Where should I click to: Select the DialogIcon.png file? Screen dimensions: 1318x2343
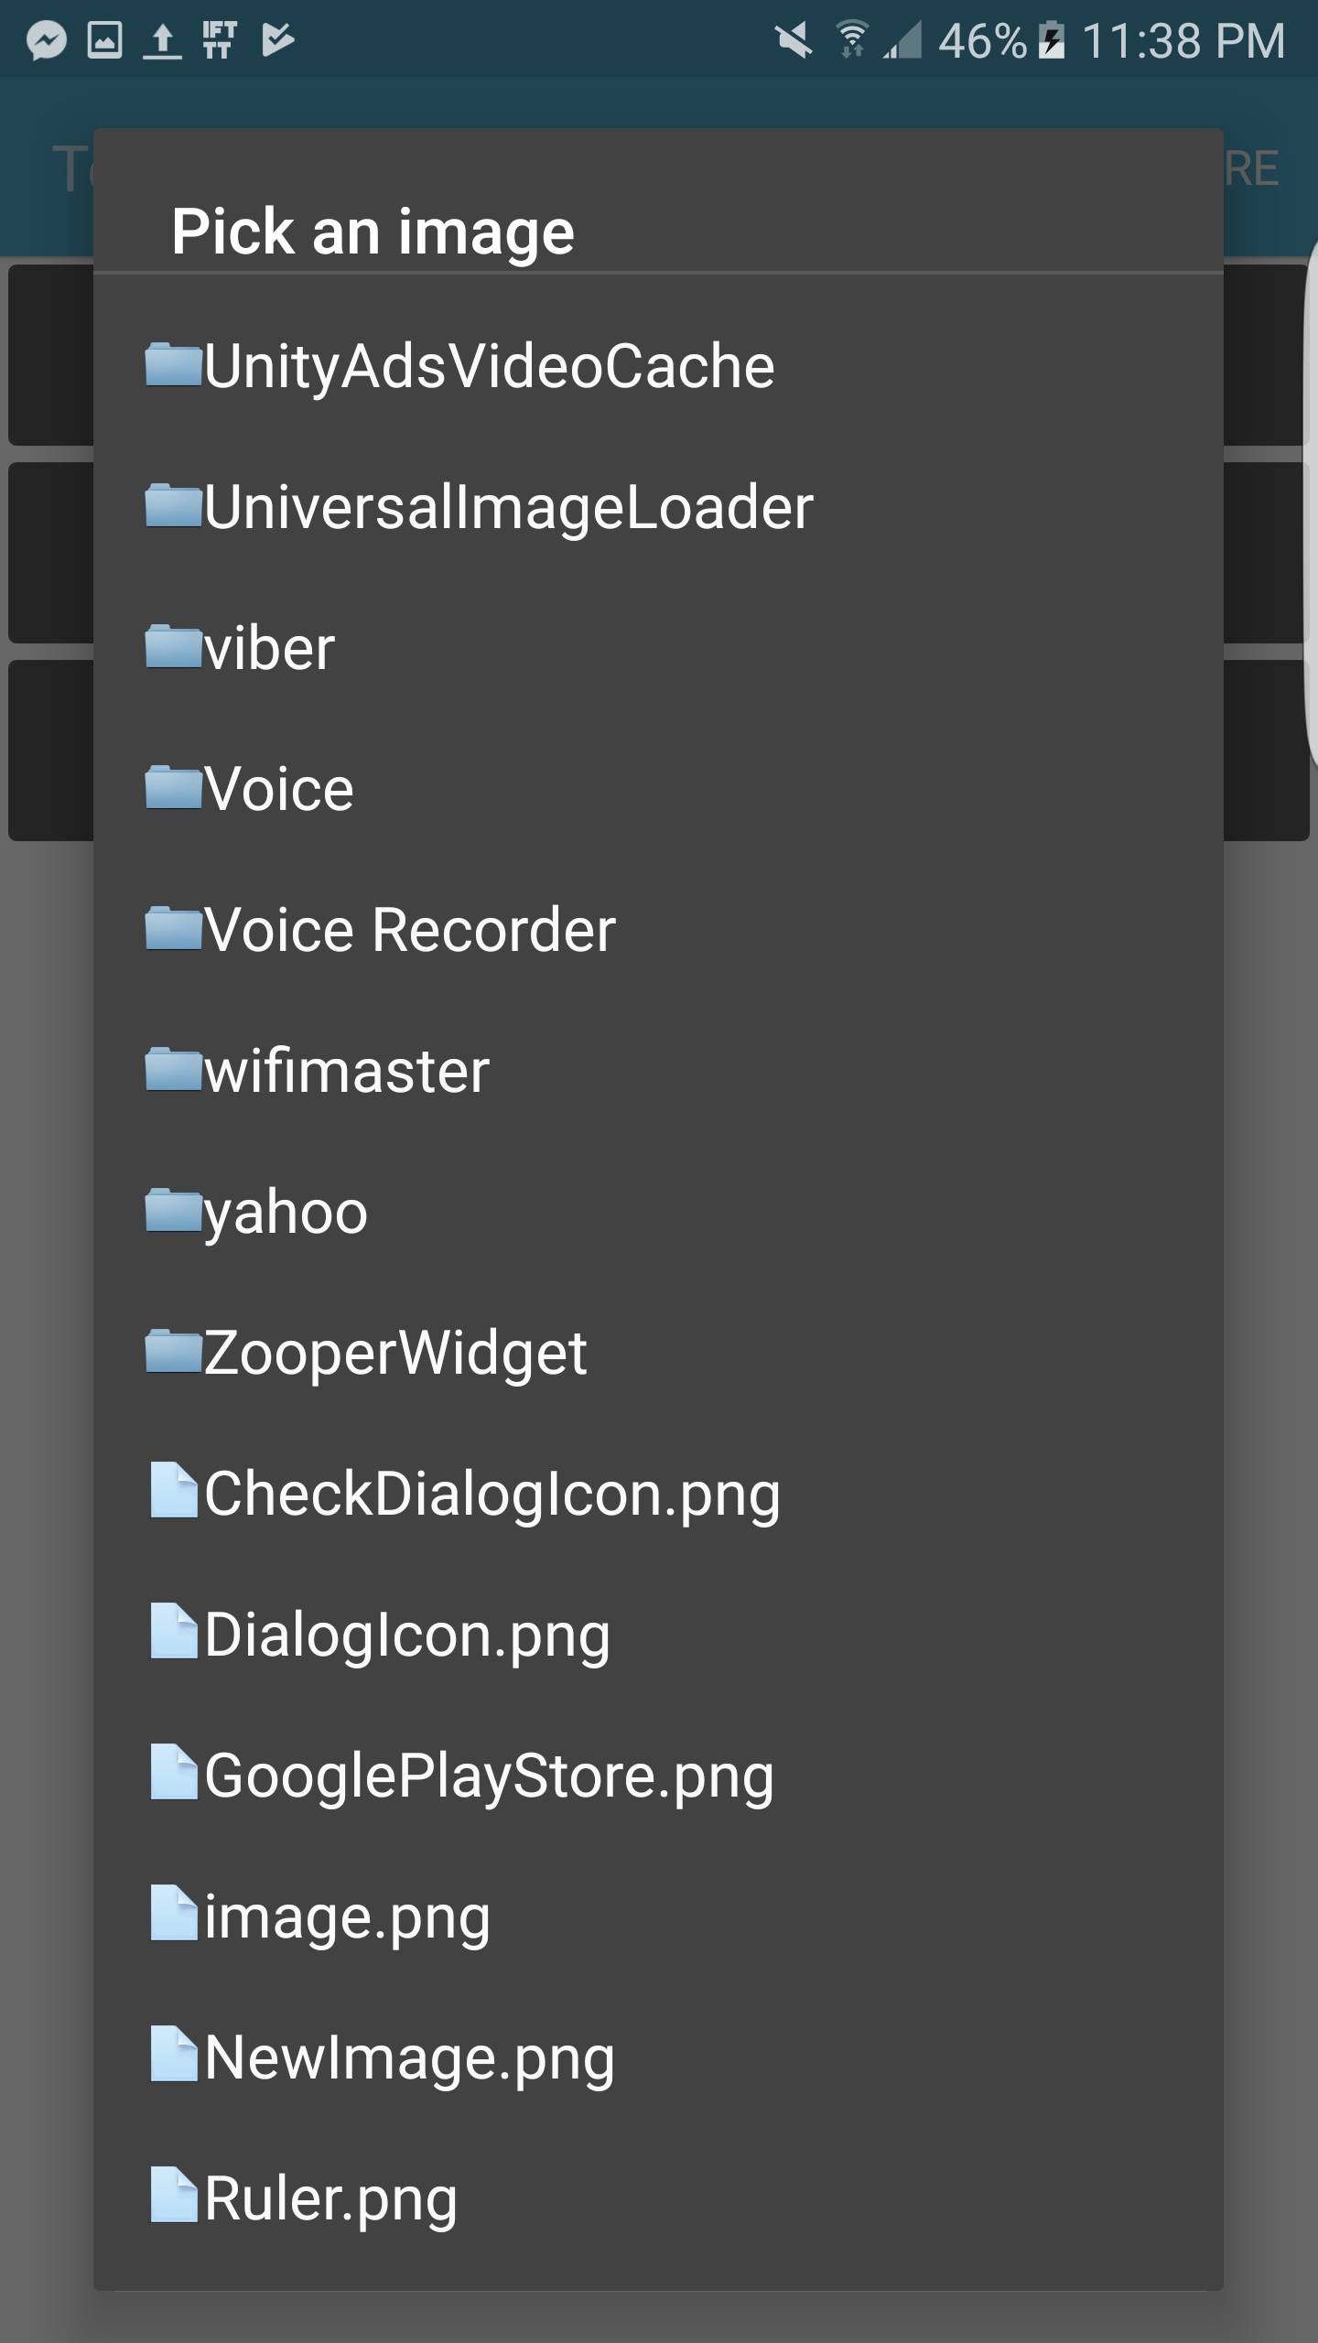coord(658,1634)
